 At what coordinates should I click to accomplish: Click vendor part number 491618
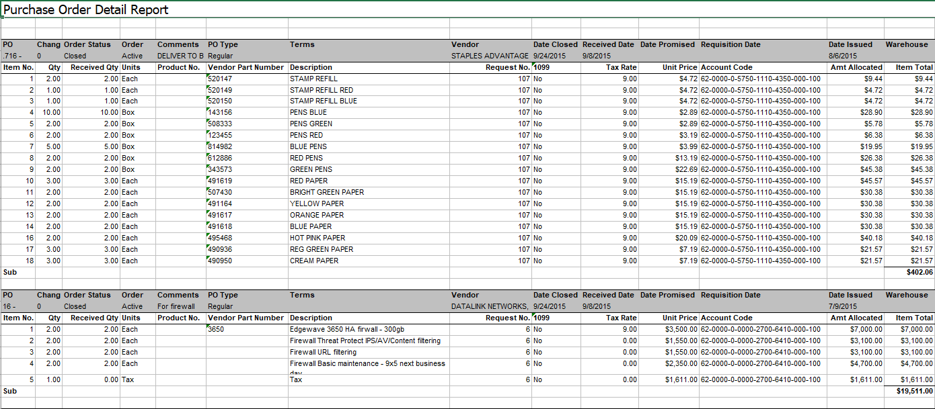pos(247,227)
